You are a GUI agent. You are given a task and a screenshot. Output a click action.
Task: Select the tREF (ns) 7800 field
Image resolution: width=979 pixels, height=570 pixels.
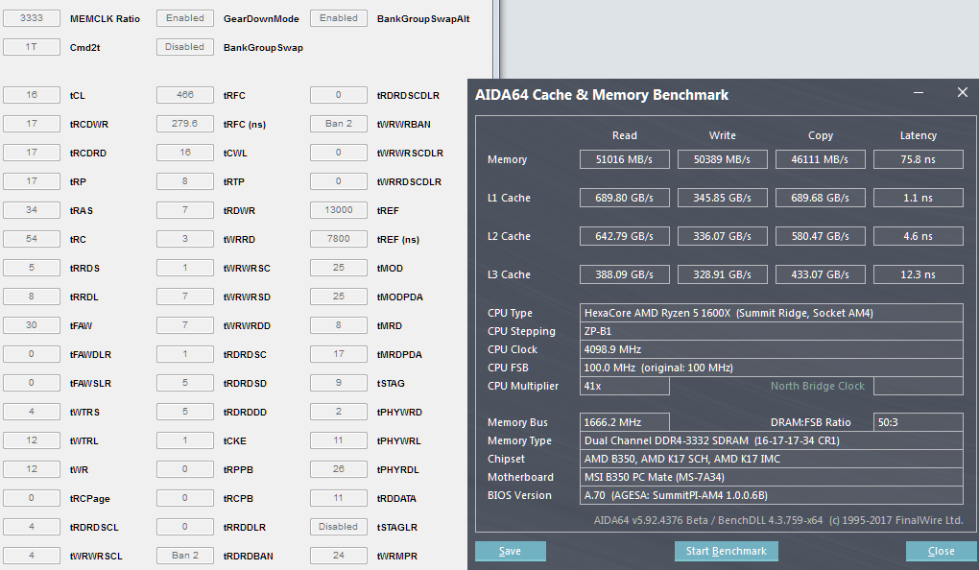point(339,239)
